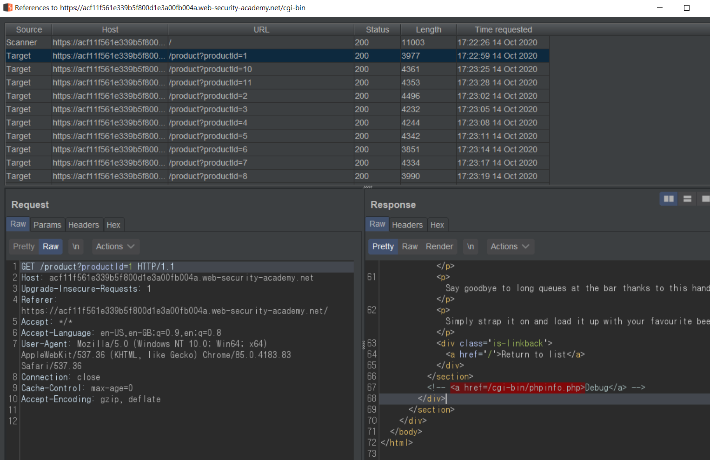
Task: Sort the table by Length column
Action: (x=428, y=30)
